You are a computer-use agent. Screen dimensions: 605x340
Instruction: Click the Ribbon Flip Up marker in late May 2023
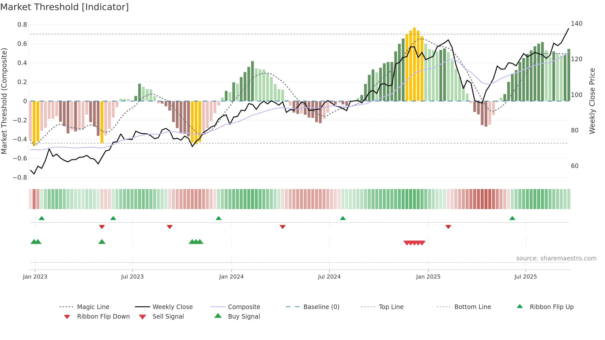(113, 218)
